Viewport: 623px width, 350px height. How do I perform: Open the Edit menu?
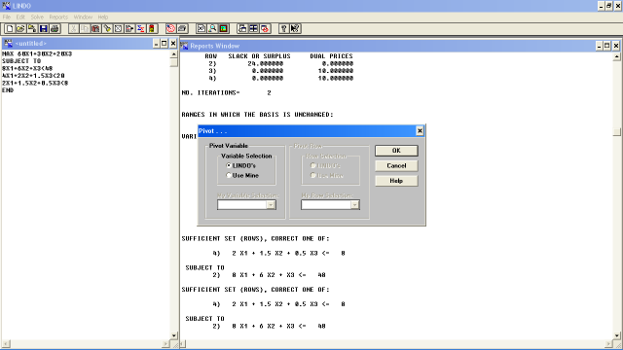click(20, 17)
